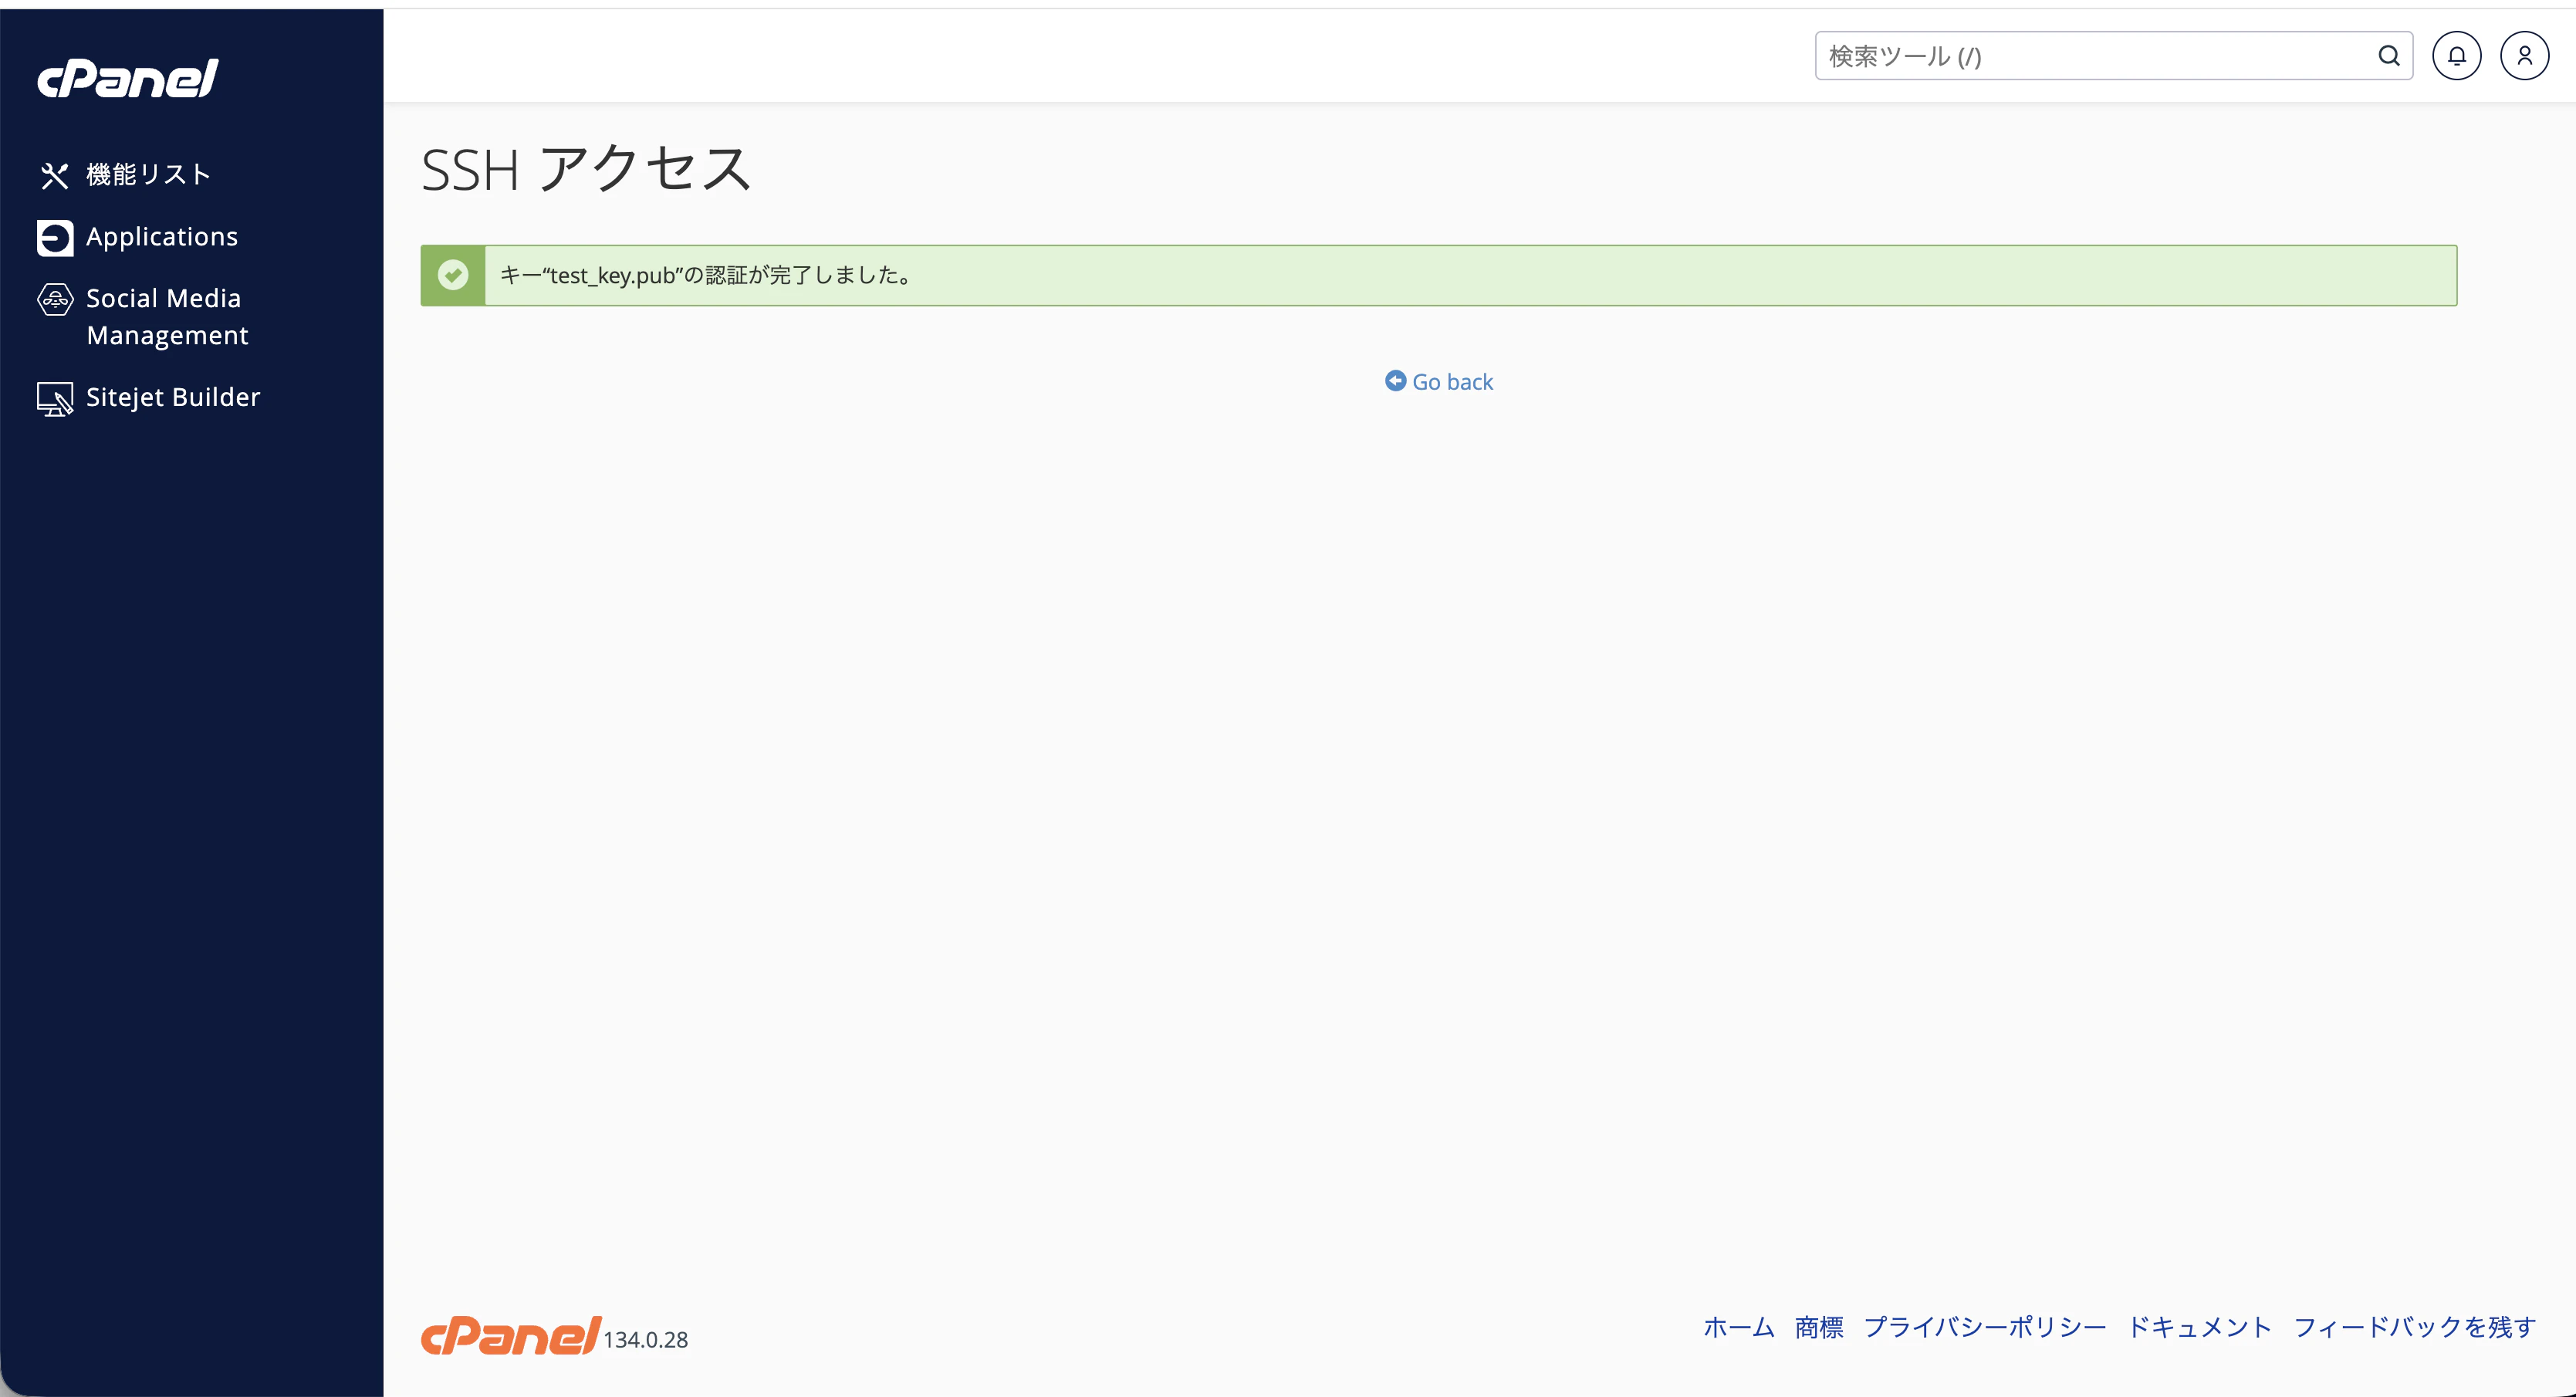Open the ホーム footer link

(x=1738, y=1327)
